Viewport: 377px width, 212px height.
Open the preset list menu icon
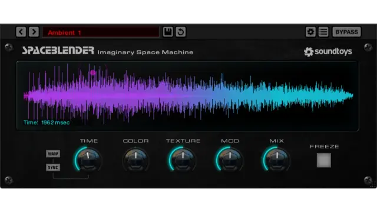click(323, 32)
